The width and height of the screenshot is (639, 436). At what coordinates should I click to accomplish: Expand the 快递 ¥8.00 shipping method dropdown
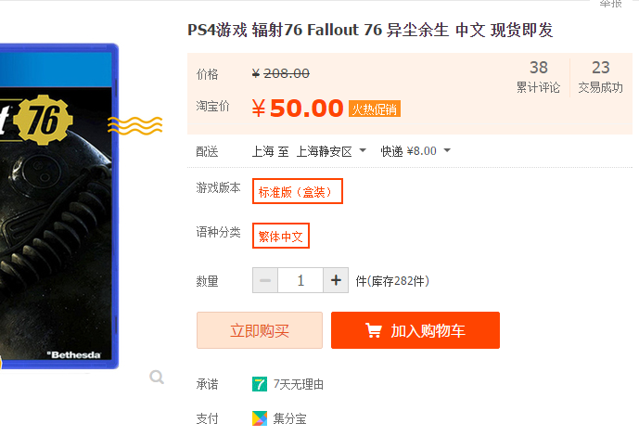415,151
